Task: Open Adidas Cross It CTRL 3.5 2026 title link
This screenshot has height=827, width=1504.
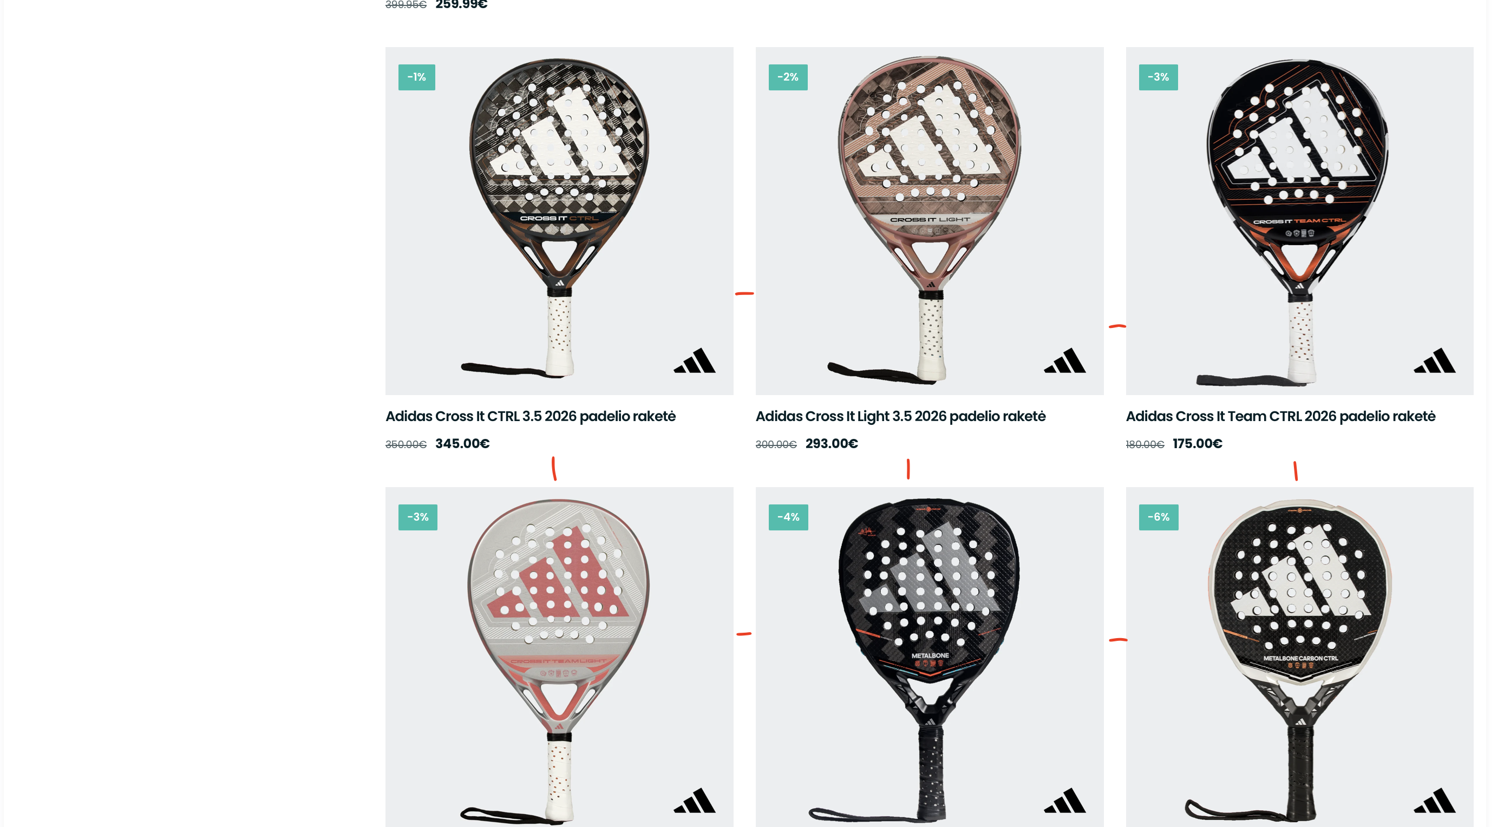Action: [x=530, y=416]
